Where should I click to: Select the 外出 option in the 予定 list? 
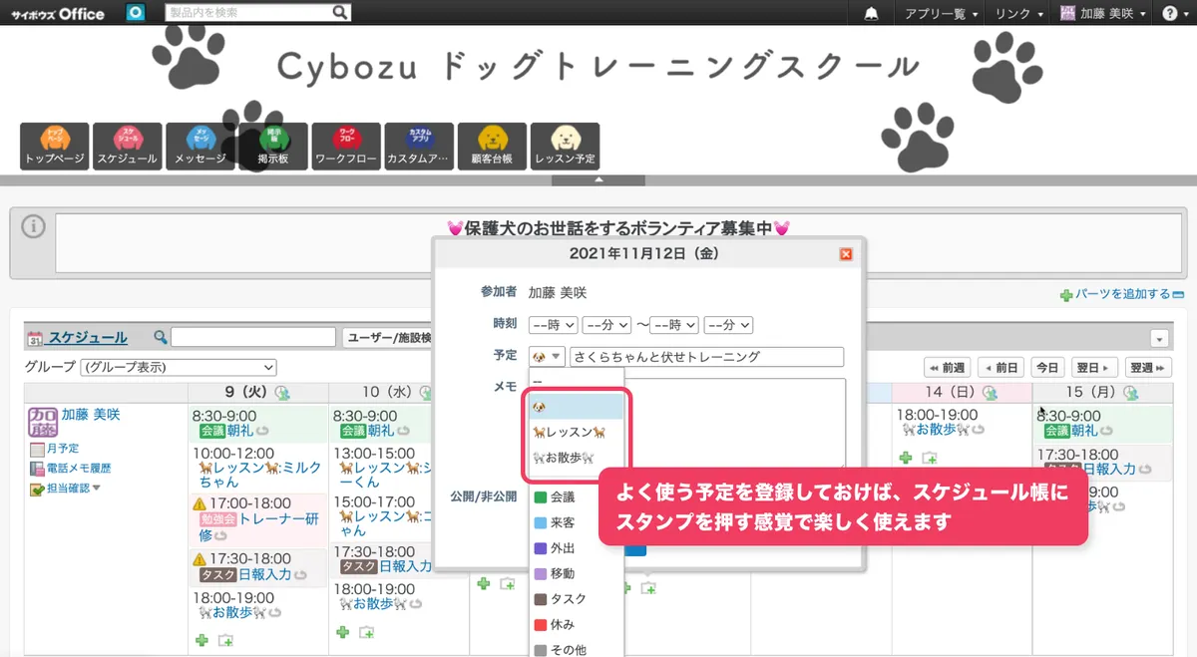tap(577, 548)
